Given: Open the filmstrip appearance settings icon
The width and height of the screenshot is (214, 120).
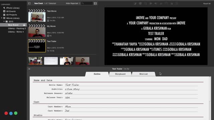Looking at the screenshot, I should (95, 3).
